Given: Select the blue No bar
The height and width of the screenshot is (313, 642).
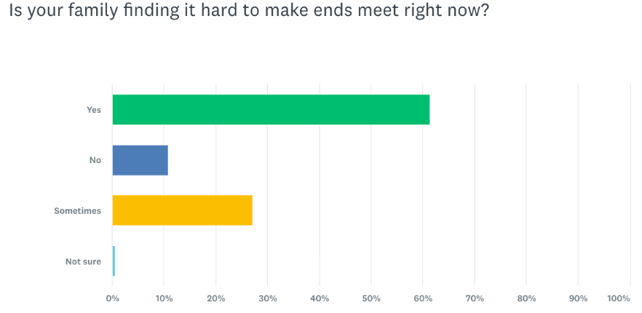Looking at the screenshot, I should click(140, 160).
